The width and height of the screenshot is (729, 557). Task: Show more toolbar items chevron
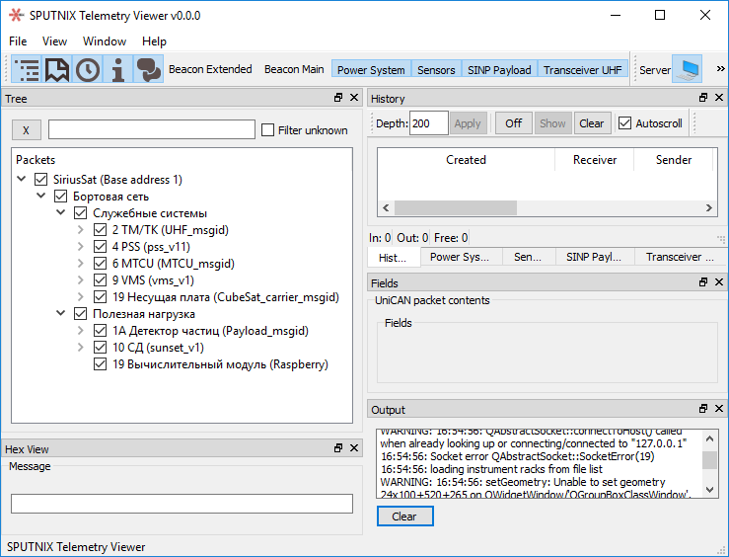pyautogui.click(x=721, y=69)
